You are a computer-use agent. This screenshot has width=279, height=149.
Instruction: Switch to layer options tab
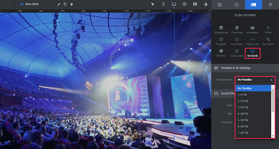pyautogui.click(x=270, y=5)
